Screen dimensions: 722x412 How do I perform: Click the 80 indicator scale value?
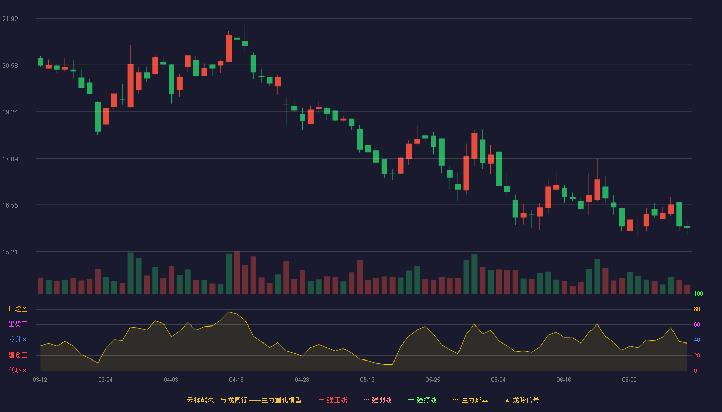697,309
